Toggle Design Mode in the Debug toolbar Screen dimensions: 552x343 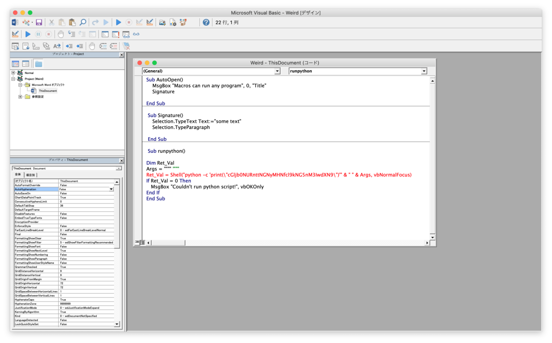click(15, 34)
